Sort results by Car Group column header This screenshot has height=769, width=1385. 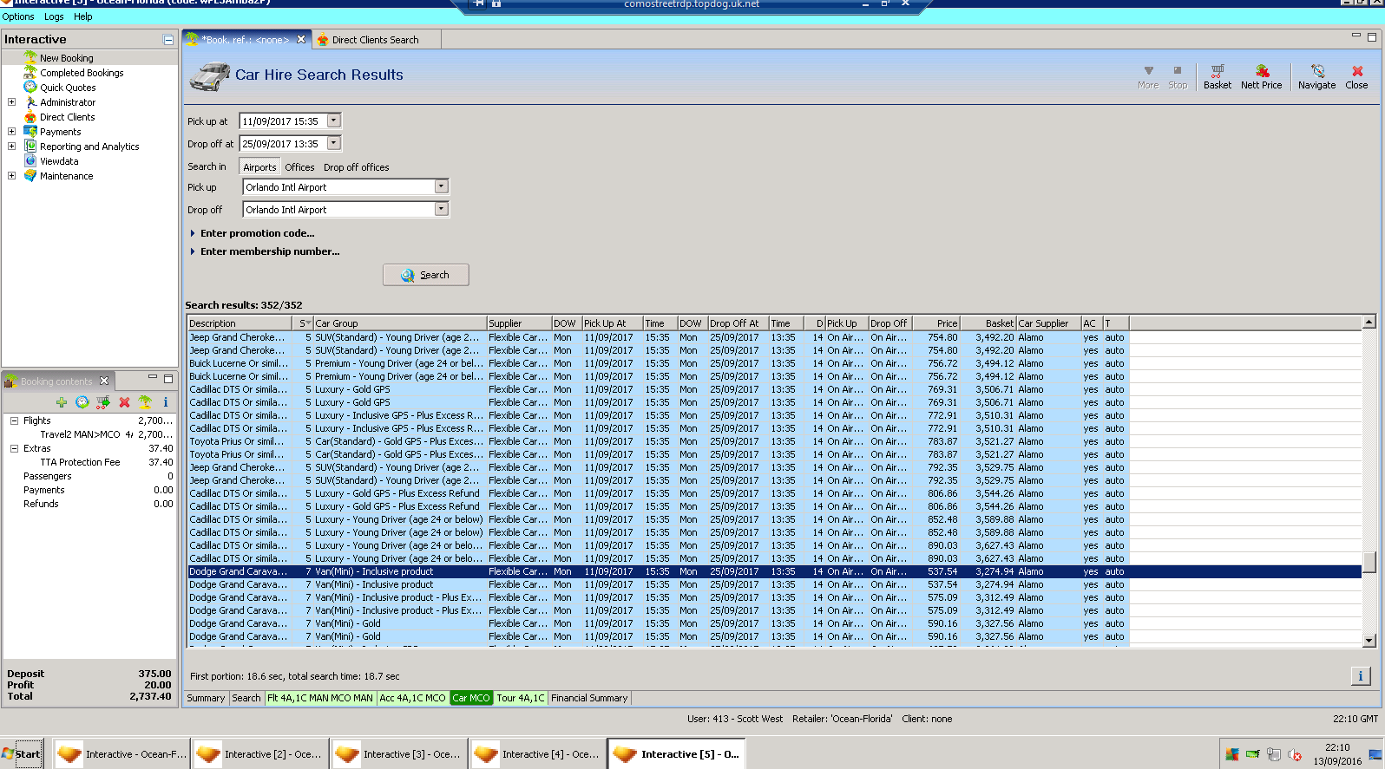pos(399,323)
